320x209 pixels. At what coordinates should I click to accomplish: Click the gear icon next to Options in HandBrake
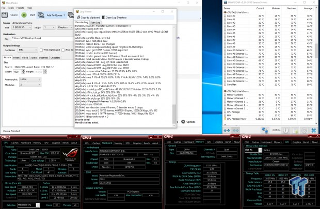[x=183, y=122]
